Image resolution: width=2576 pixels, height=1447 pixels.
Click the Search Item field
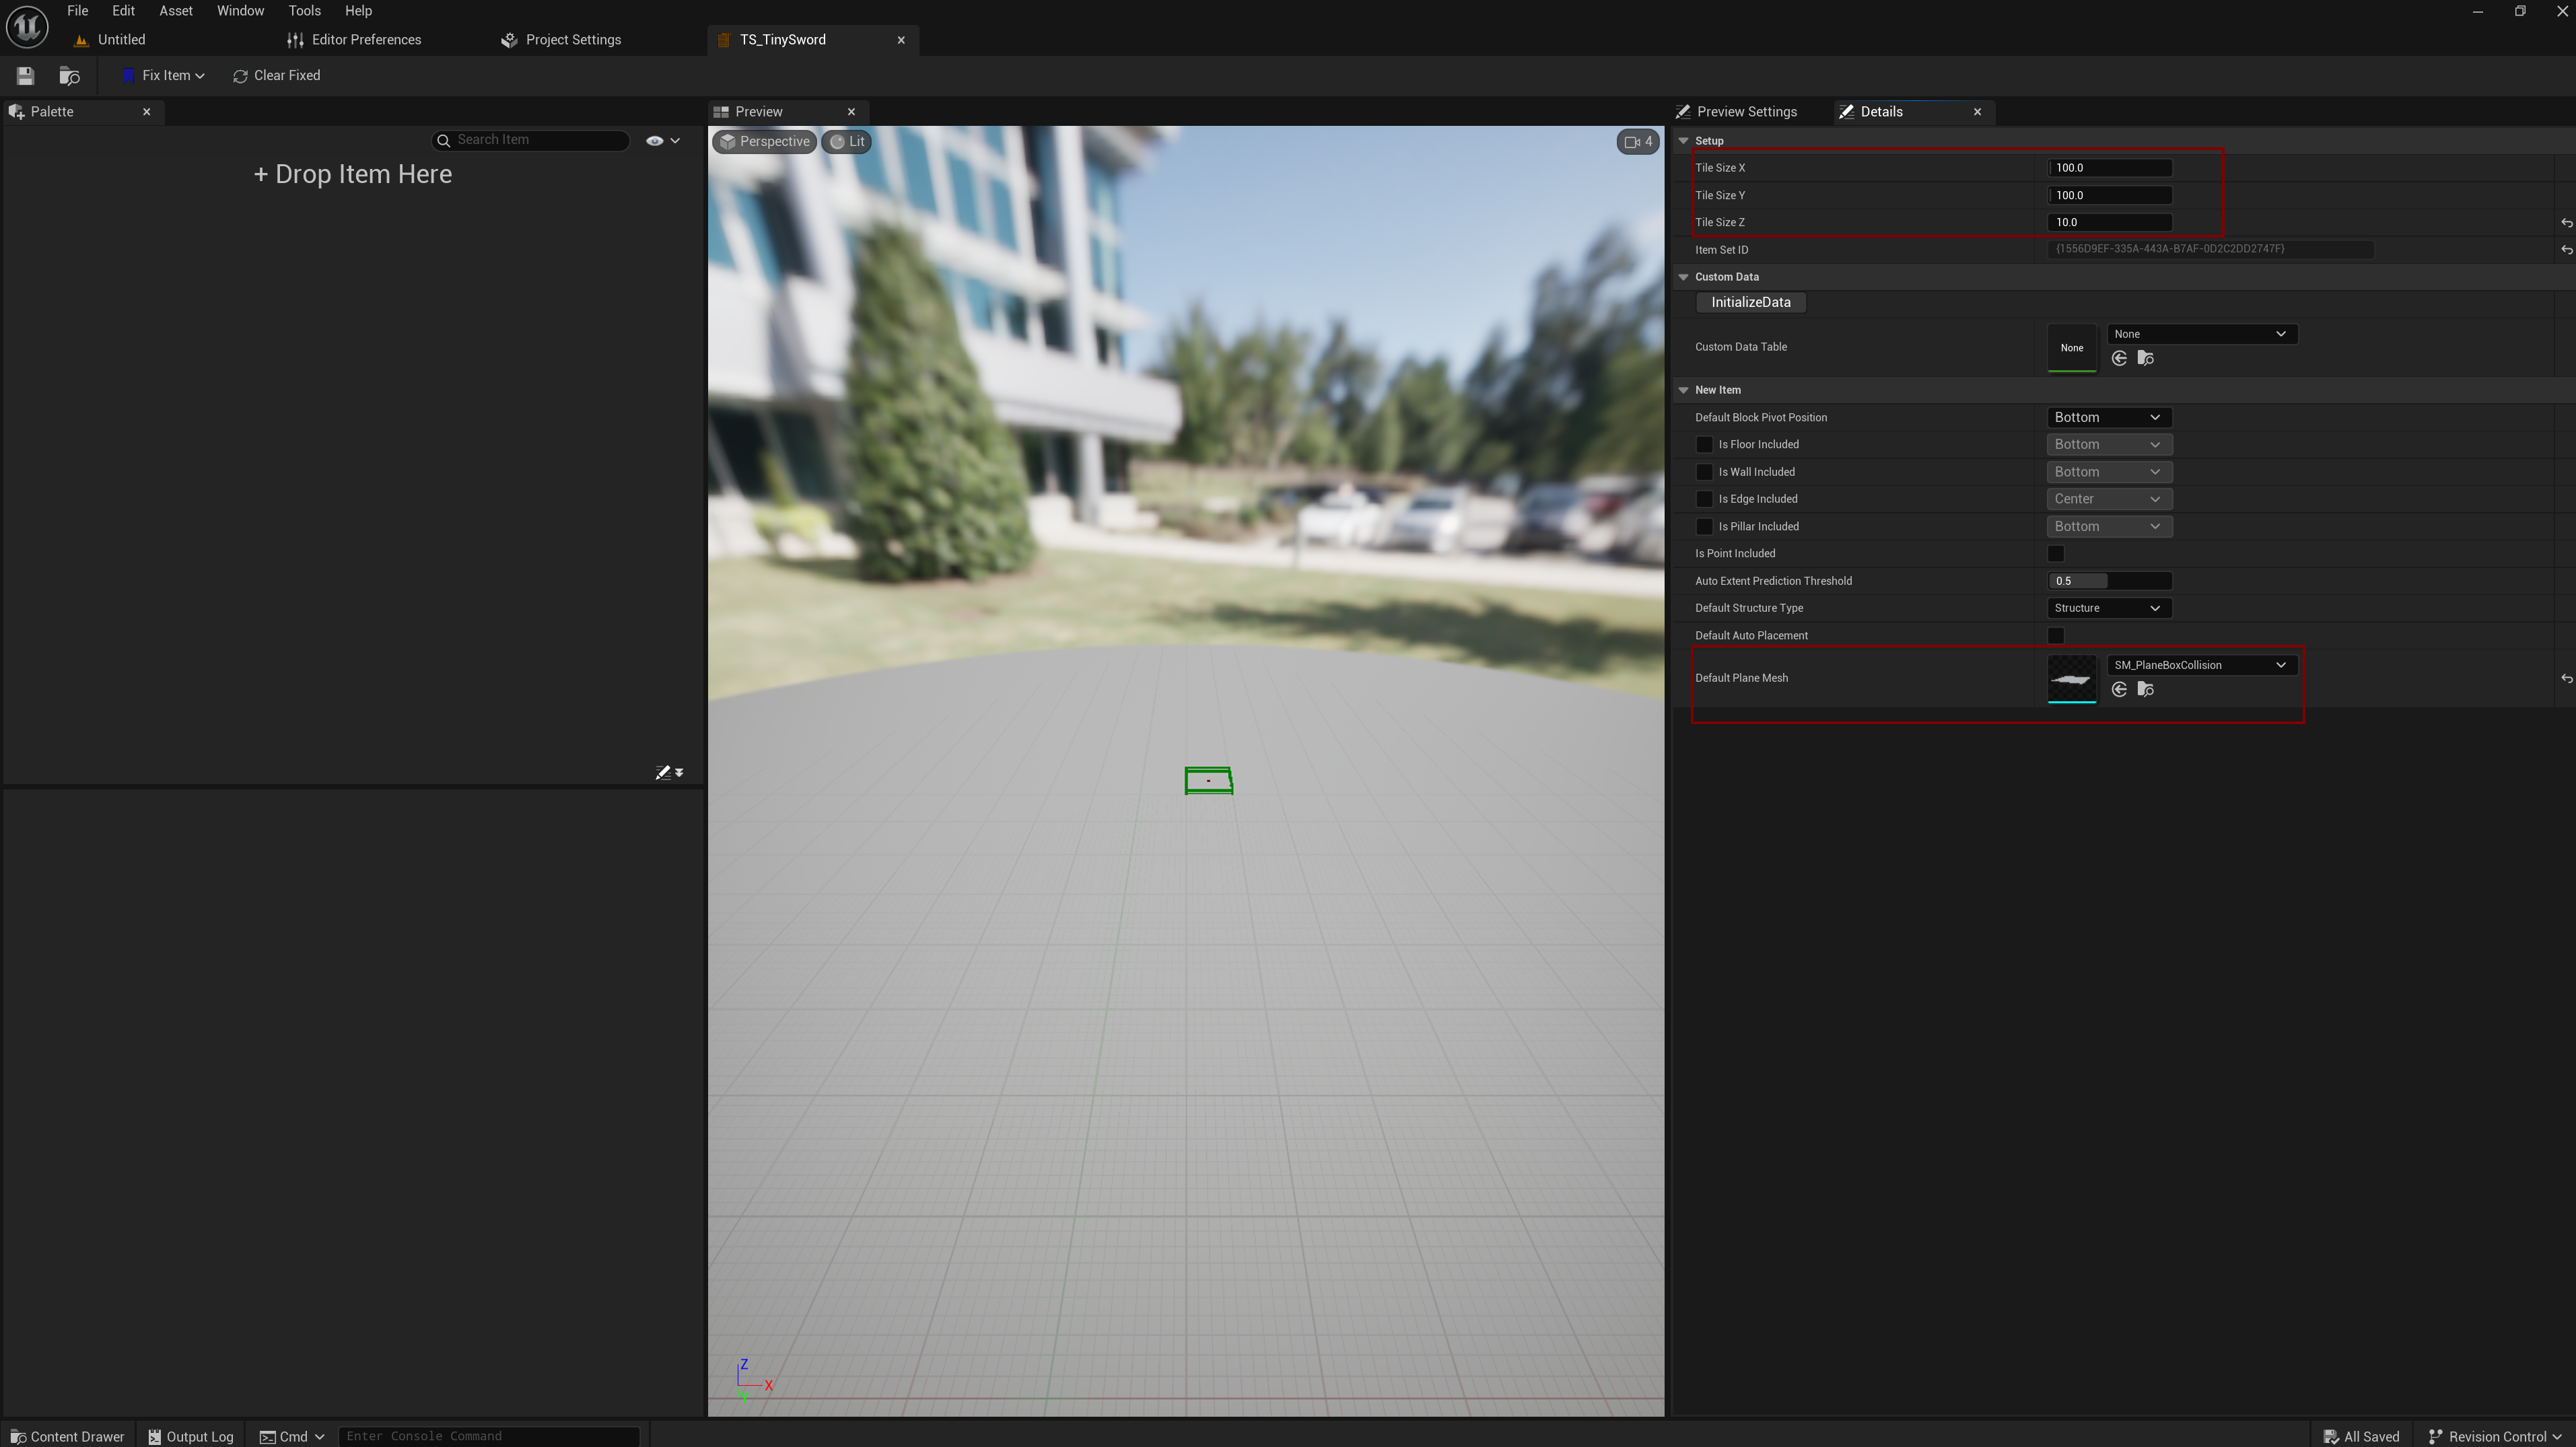pyautogui.click(x=540, y=140)
